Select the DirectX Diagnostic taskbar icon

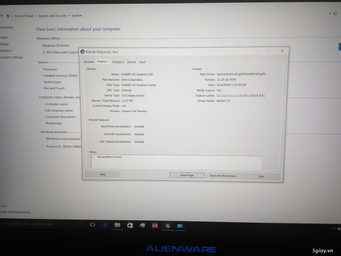pyautogui.click(x=168, y=226)
